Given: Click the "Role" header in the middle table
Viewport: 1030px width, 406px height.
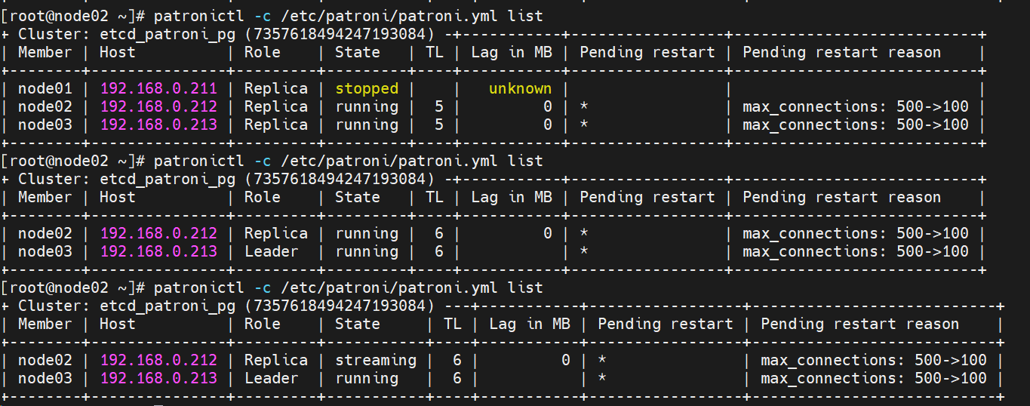Looking at the screenshot, I should [263, 197].
